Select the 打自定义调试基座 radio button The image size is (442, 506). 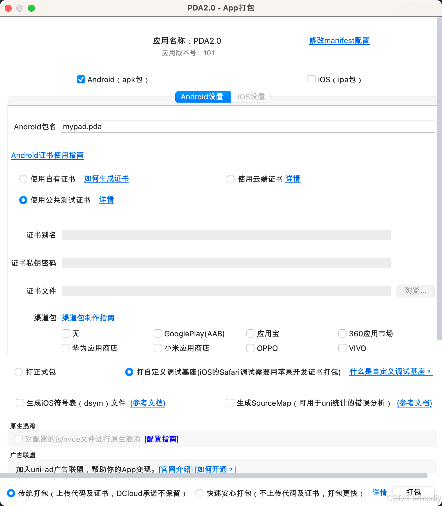pyautogui.click(x=129, y=372)
